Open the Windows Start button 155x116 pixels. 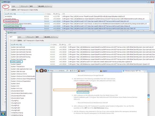point(3,114)
